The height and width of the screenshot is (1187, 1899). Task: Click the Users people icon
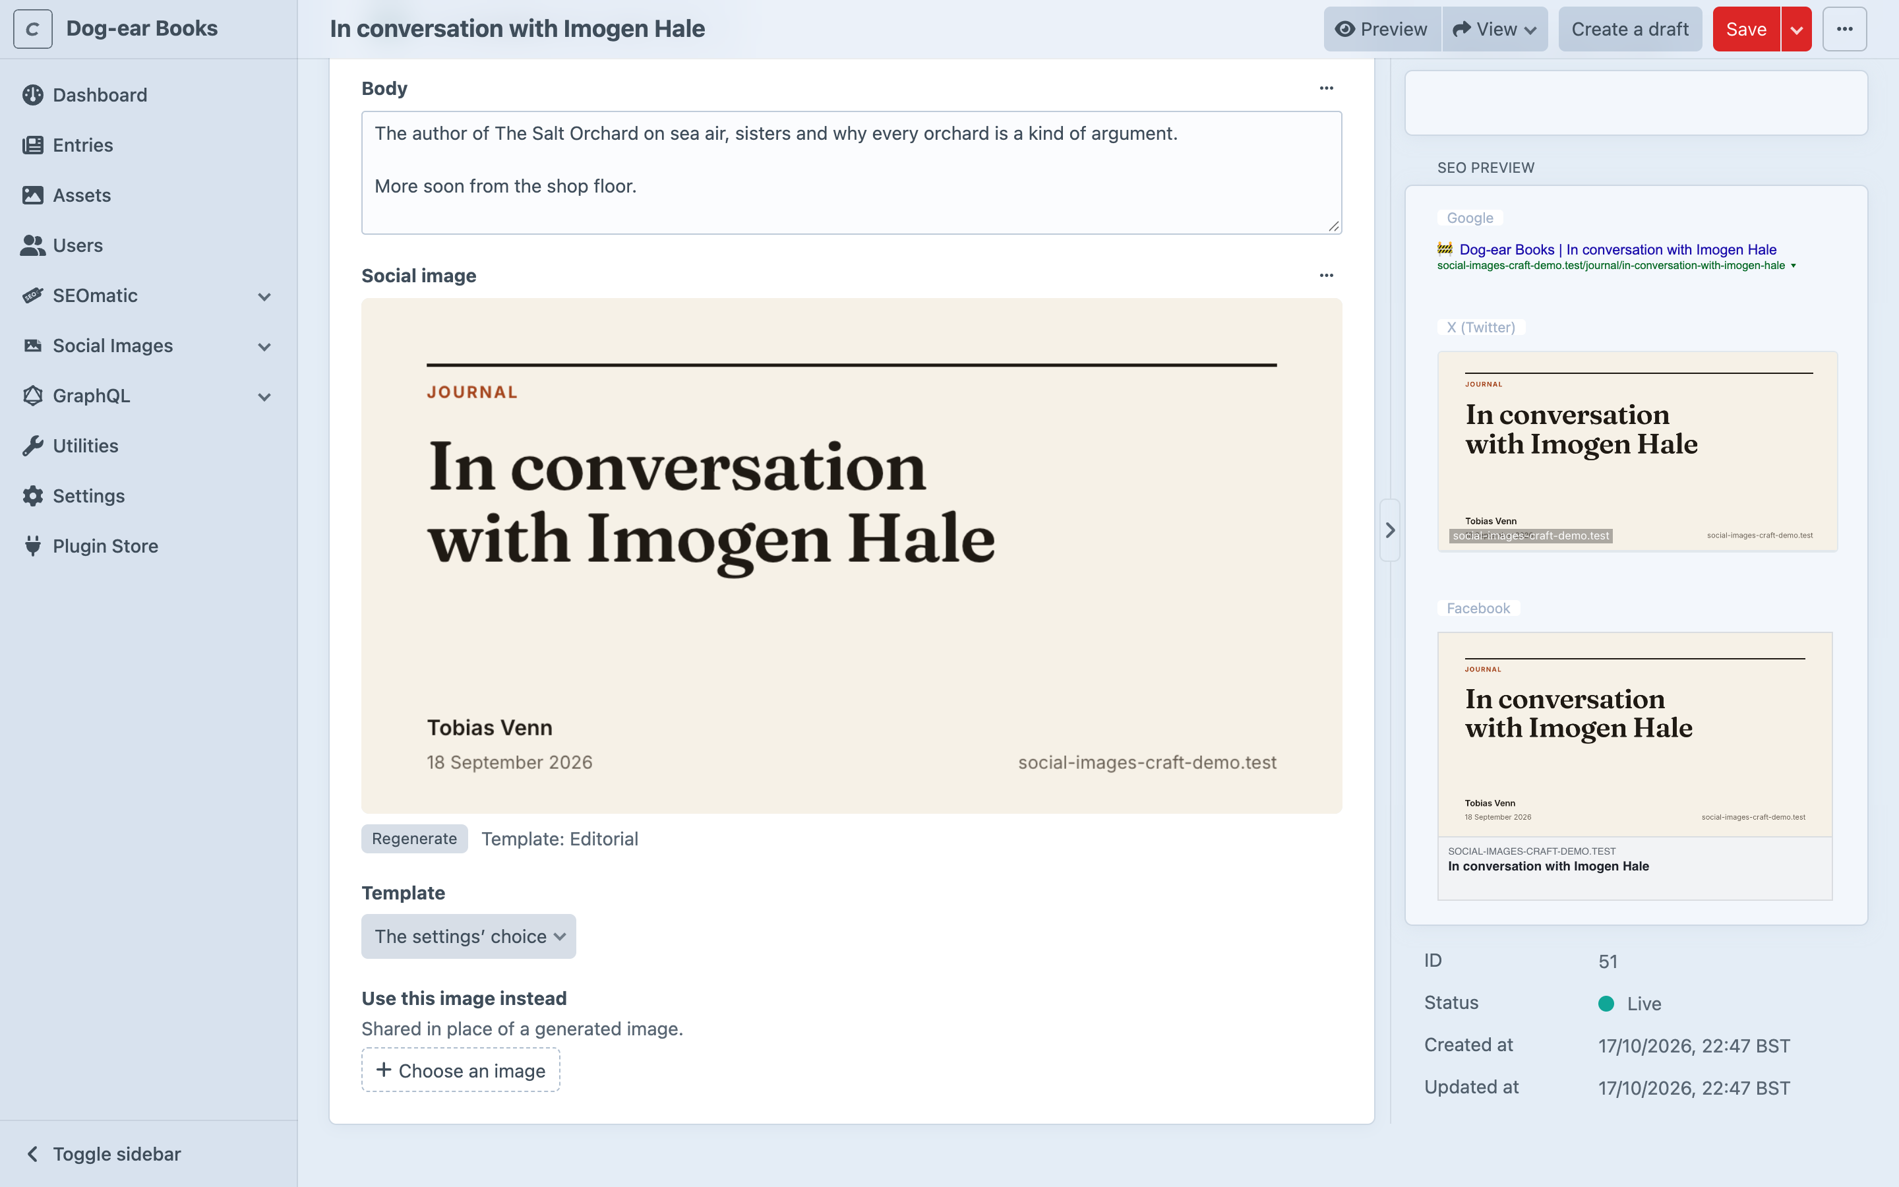coord(33,246)
